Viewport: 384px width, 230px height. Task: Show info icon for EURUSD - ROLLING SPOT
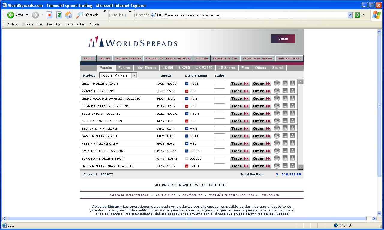(285, 158)
